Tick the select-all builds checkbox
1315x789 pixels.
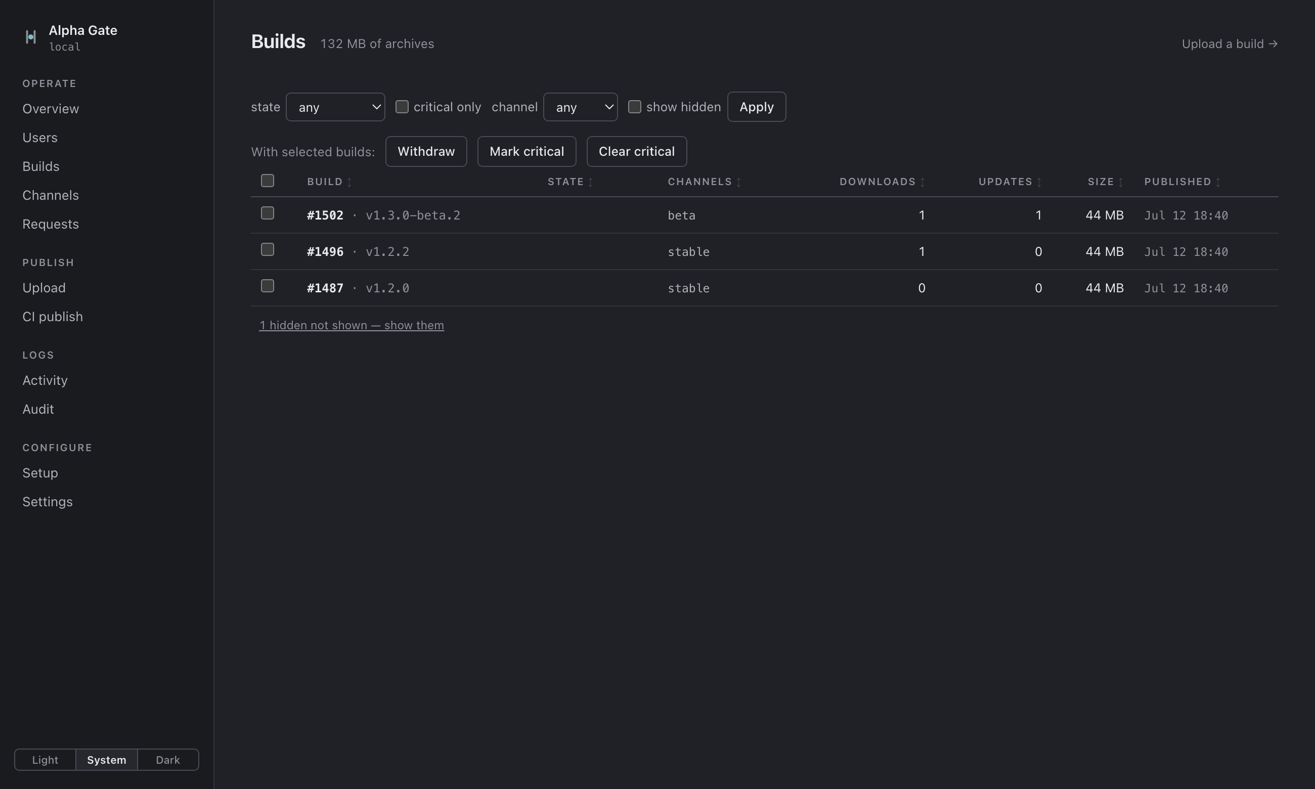click(268, 181)
